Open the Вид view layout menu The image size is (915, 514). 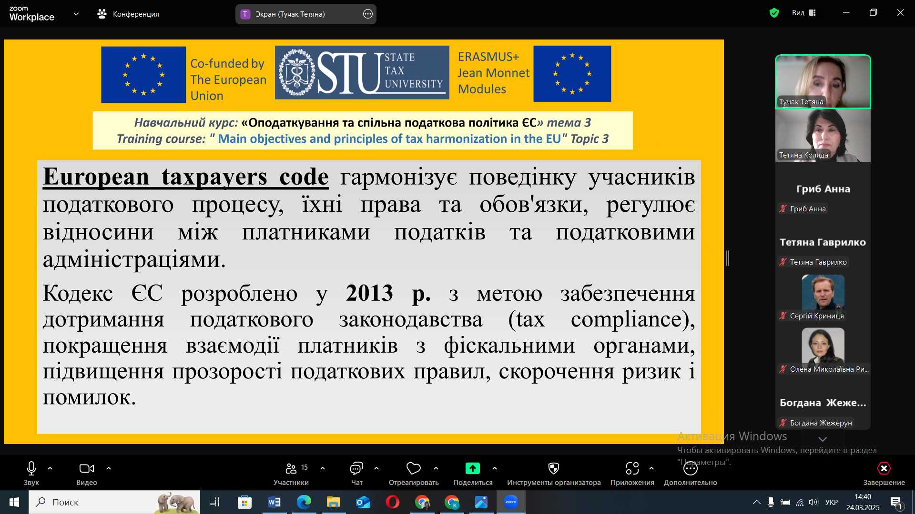[804, 13]
